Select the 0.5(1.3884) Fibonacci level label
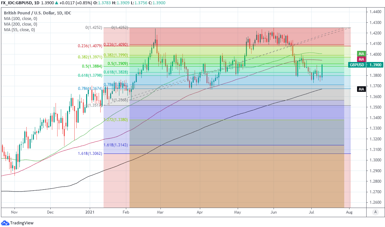Viewport: 385px width, 227px height. click(x=92, y=66)
